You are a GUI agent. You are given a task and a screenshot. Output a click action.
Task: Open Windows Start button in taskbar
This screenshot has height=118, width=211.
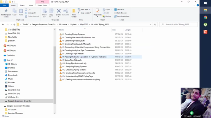pos(205,3)
